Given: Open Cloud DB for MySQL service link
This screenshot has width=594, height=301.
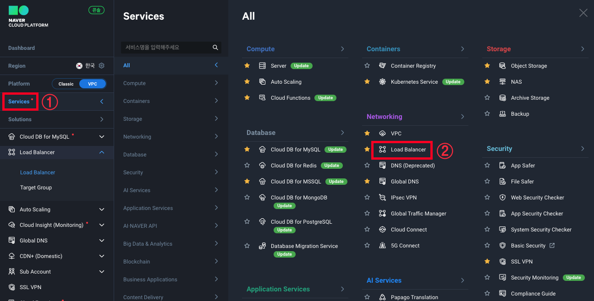Looking at the screenshot, I should 296,150.
